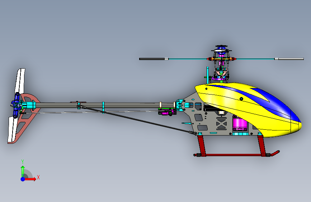The image size is (311, 202).
Task: Select the lower white tail rotor blade
Action: tap(13, 130)
